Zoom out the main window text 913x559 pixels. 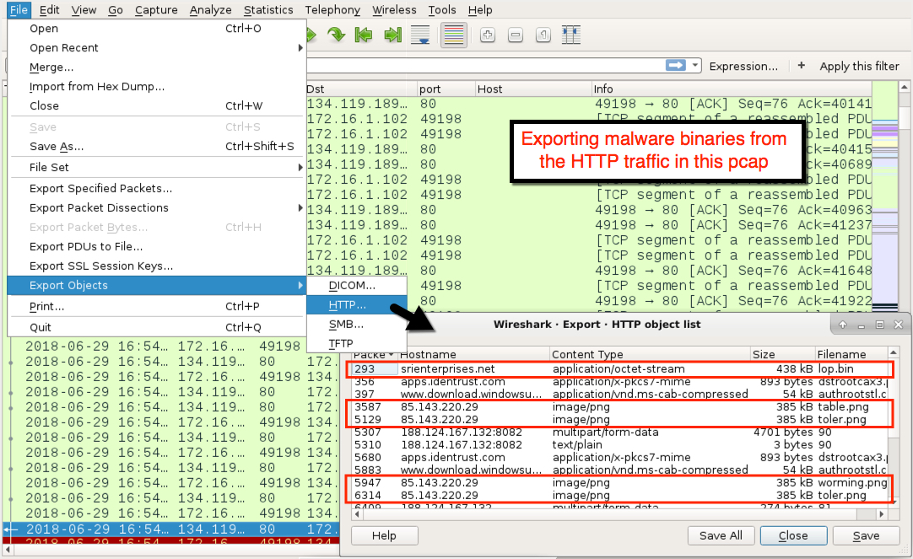(x=516, y=35)
